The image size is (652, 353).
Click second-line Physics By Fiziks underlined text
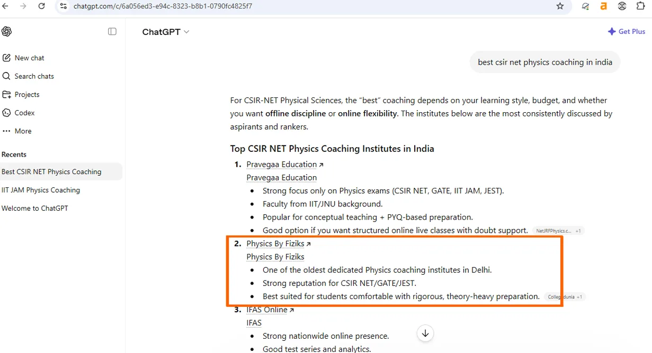pos(275,257)
